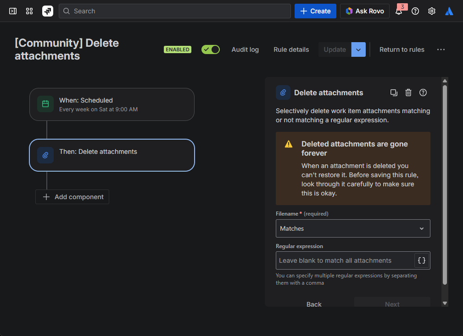463x336 pixels.
Task: Click the calendar icon on Scheduled trigger
Action: click(45, 104)
